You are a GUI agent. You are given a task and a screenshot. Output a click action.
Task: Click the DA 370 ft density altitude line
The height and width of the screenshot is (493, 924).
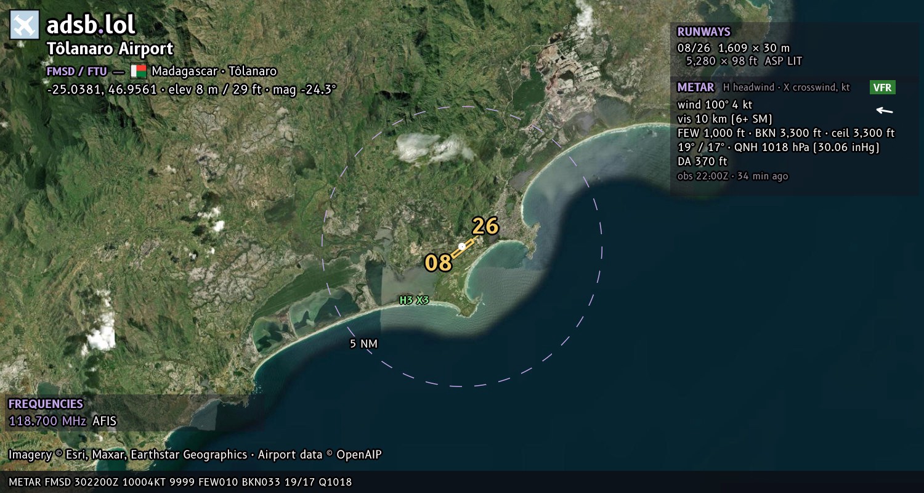tap(702, 161)
